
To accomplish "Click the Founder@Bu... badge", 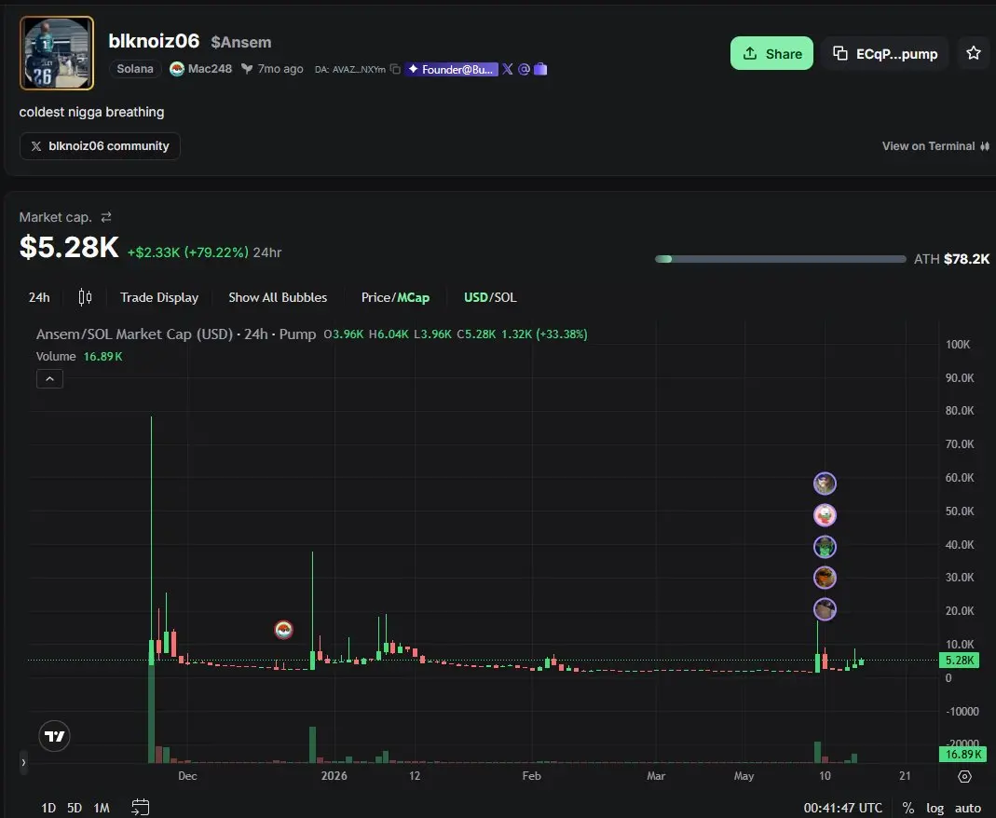I will click(451, 69).
